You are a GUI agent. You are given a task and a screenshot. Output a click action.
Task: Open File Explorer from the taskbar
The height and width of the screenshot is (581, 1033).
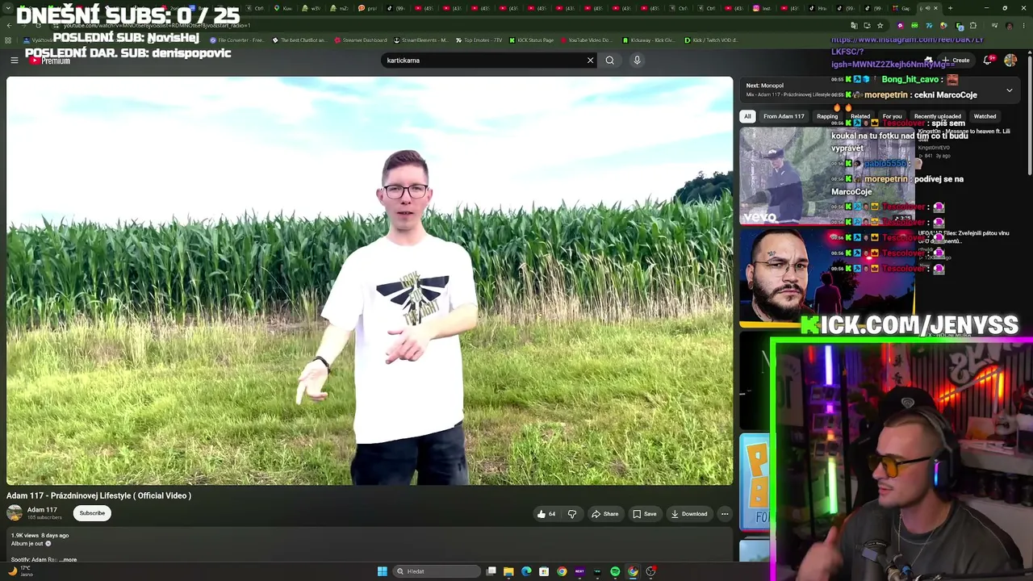508,571
